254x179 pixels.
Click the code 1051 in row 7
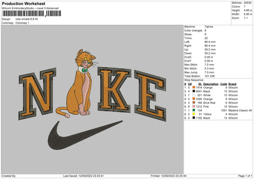coord(224,110)
